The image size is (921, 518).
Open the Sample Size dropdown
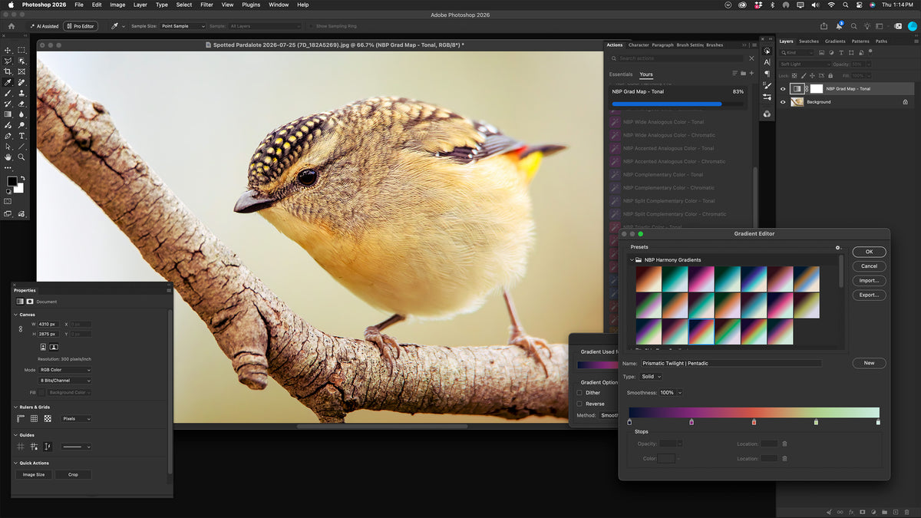[183, 26]
